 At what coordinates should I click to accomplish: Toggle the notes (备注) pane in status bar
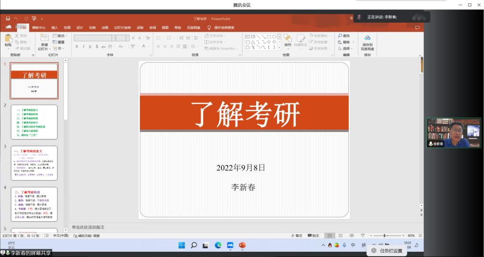[x=296, y=235]
